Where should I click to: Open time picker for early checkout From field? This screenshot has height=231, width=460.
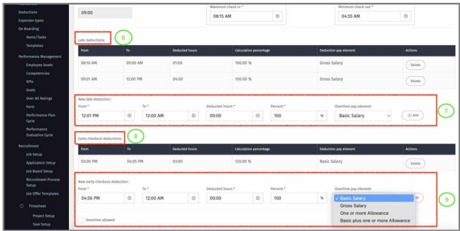tap(130, 198)
